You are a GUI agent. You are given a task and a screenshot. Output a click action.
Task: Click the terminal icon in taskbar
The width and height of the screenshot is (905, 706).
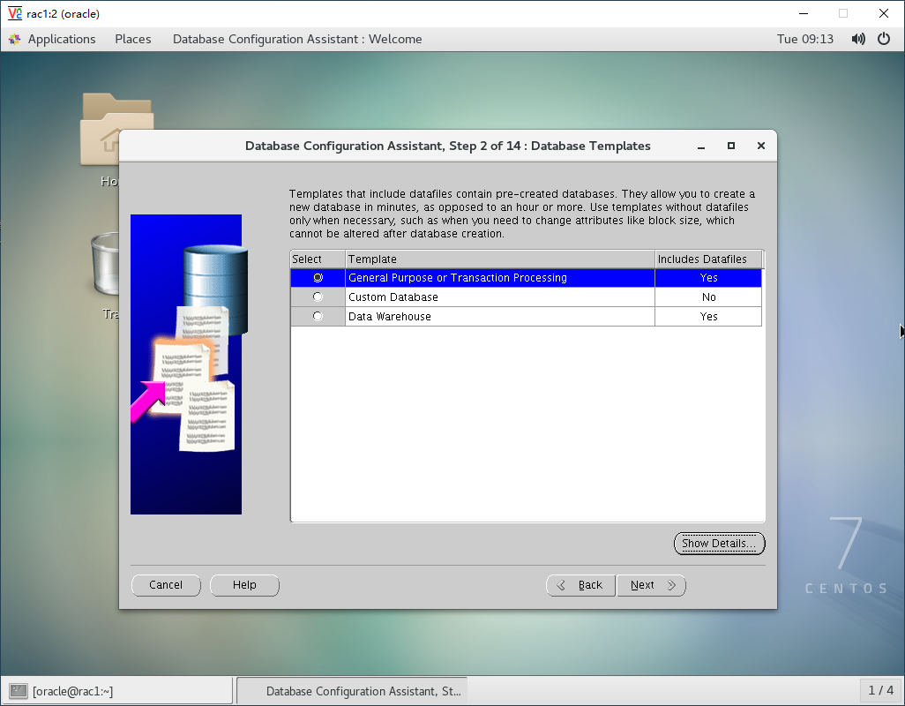tap(19, 691)
